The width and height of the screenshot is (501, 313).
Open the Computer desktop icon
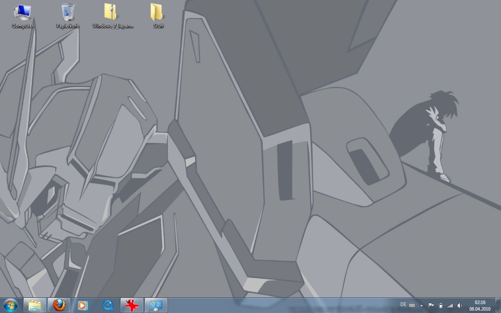click(x=23, y=16)
